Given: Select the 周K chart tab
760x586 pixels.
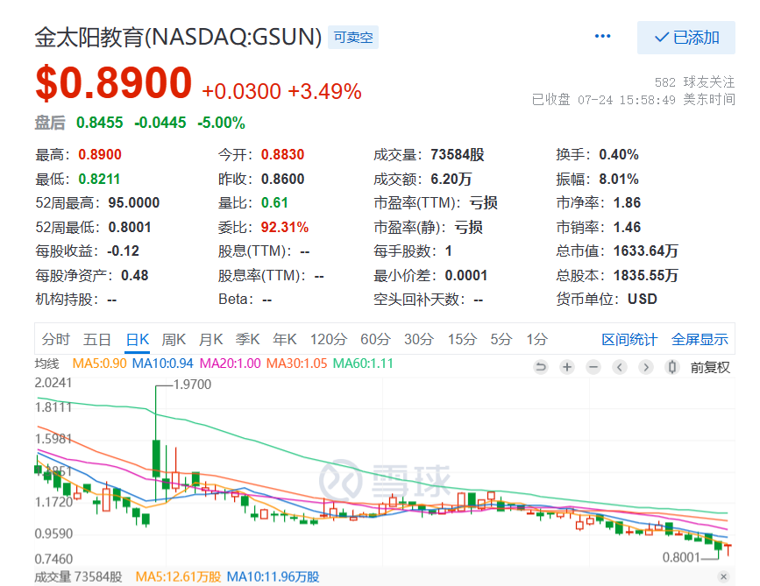Looking at the screenshot, I should point(174,339).
